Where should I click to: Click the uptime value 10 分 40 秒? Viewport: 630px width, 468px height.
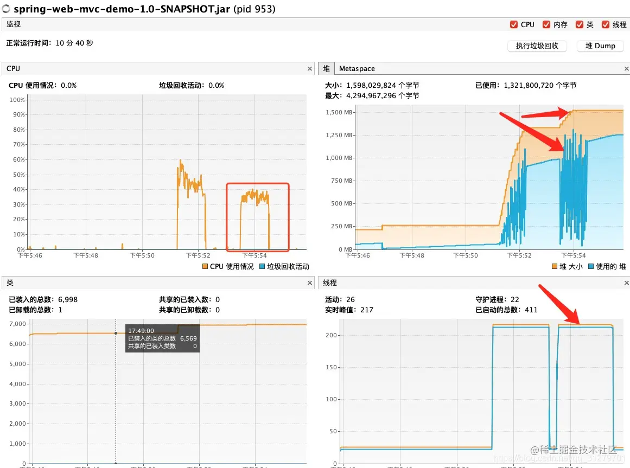tap(74, 43)
